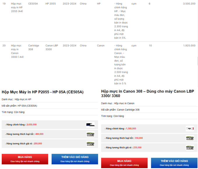Select Canon 'Hàng chính hãng : 1,500,000' option
This screenshot has width=198, height=169.
point(149,129)
